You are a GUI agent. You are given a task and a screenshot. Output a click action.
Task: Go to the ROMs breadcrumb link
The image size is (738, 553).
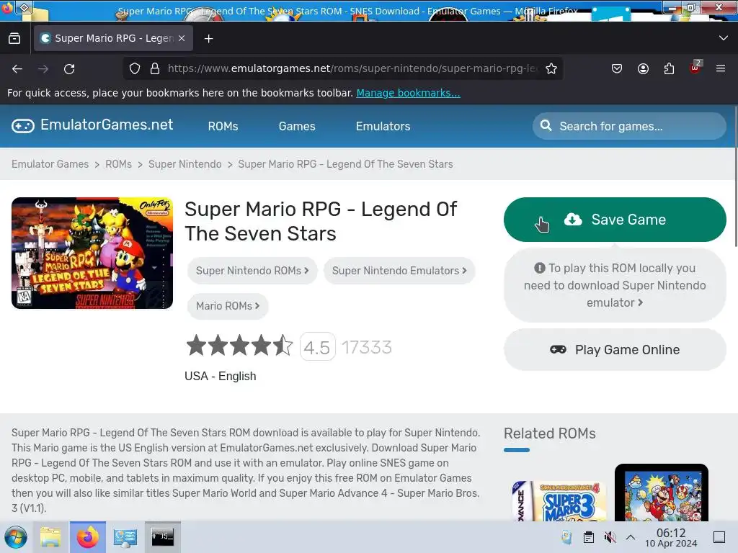click(119, 164)
